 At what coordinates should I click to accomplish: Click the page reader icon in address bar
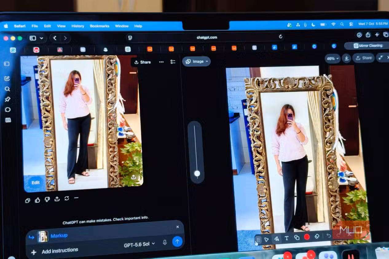click(x=130, y=38)
